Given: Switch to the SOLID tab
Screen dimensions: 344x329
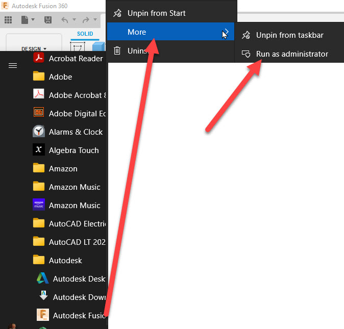Looking at the screenshot, I should click(85, 34).
